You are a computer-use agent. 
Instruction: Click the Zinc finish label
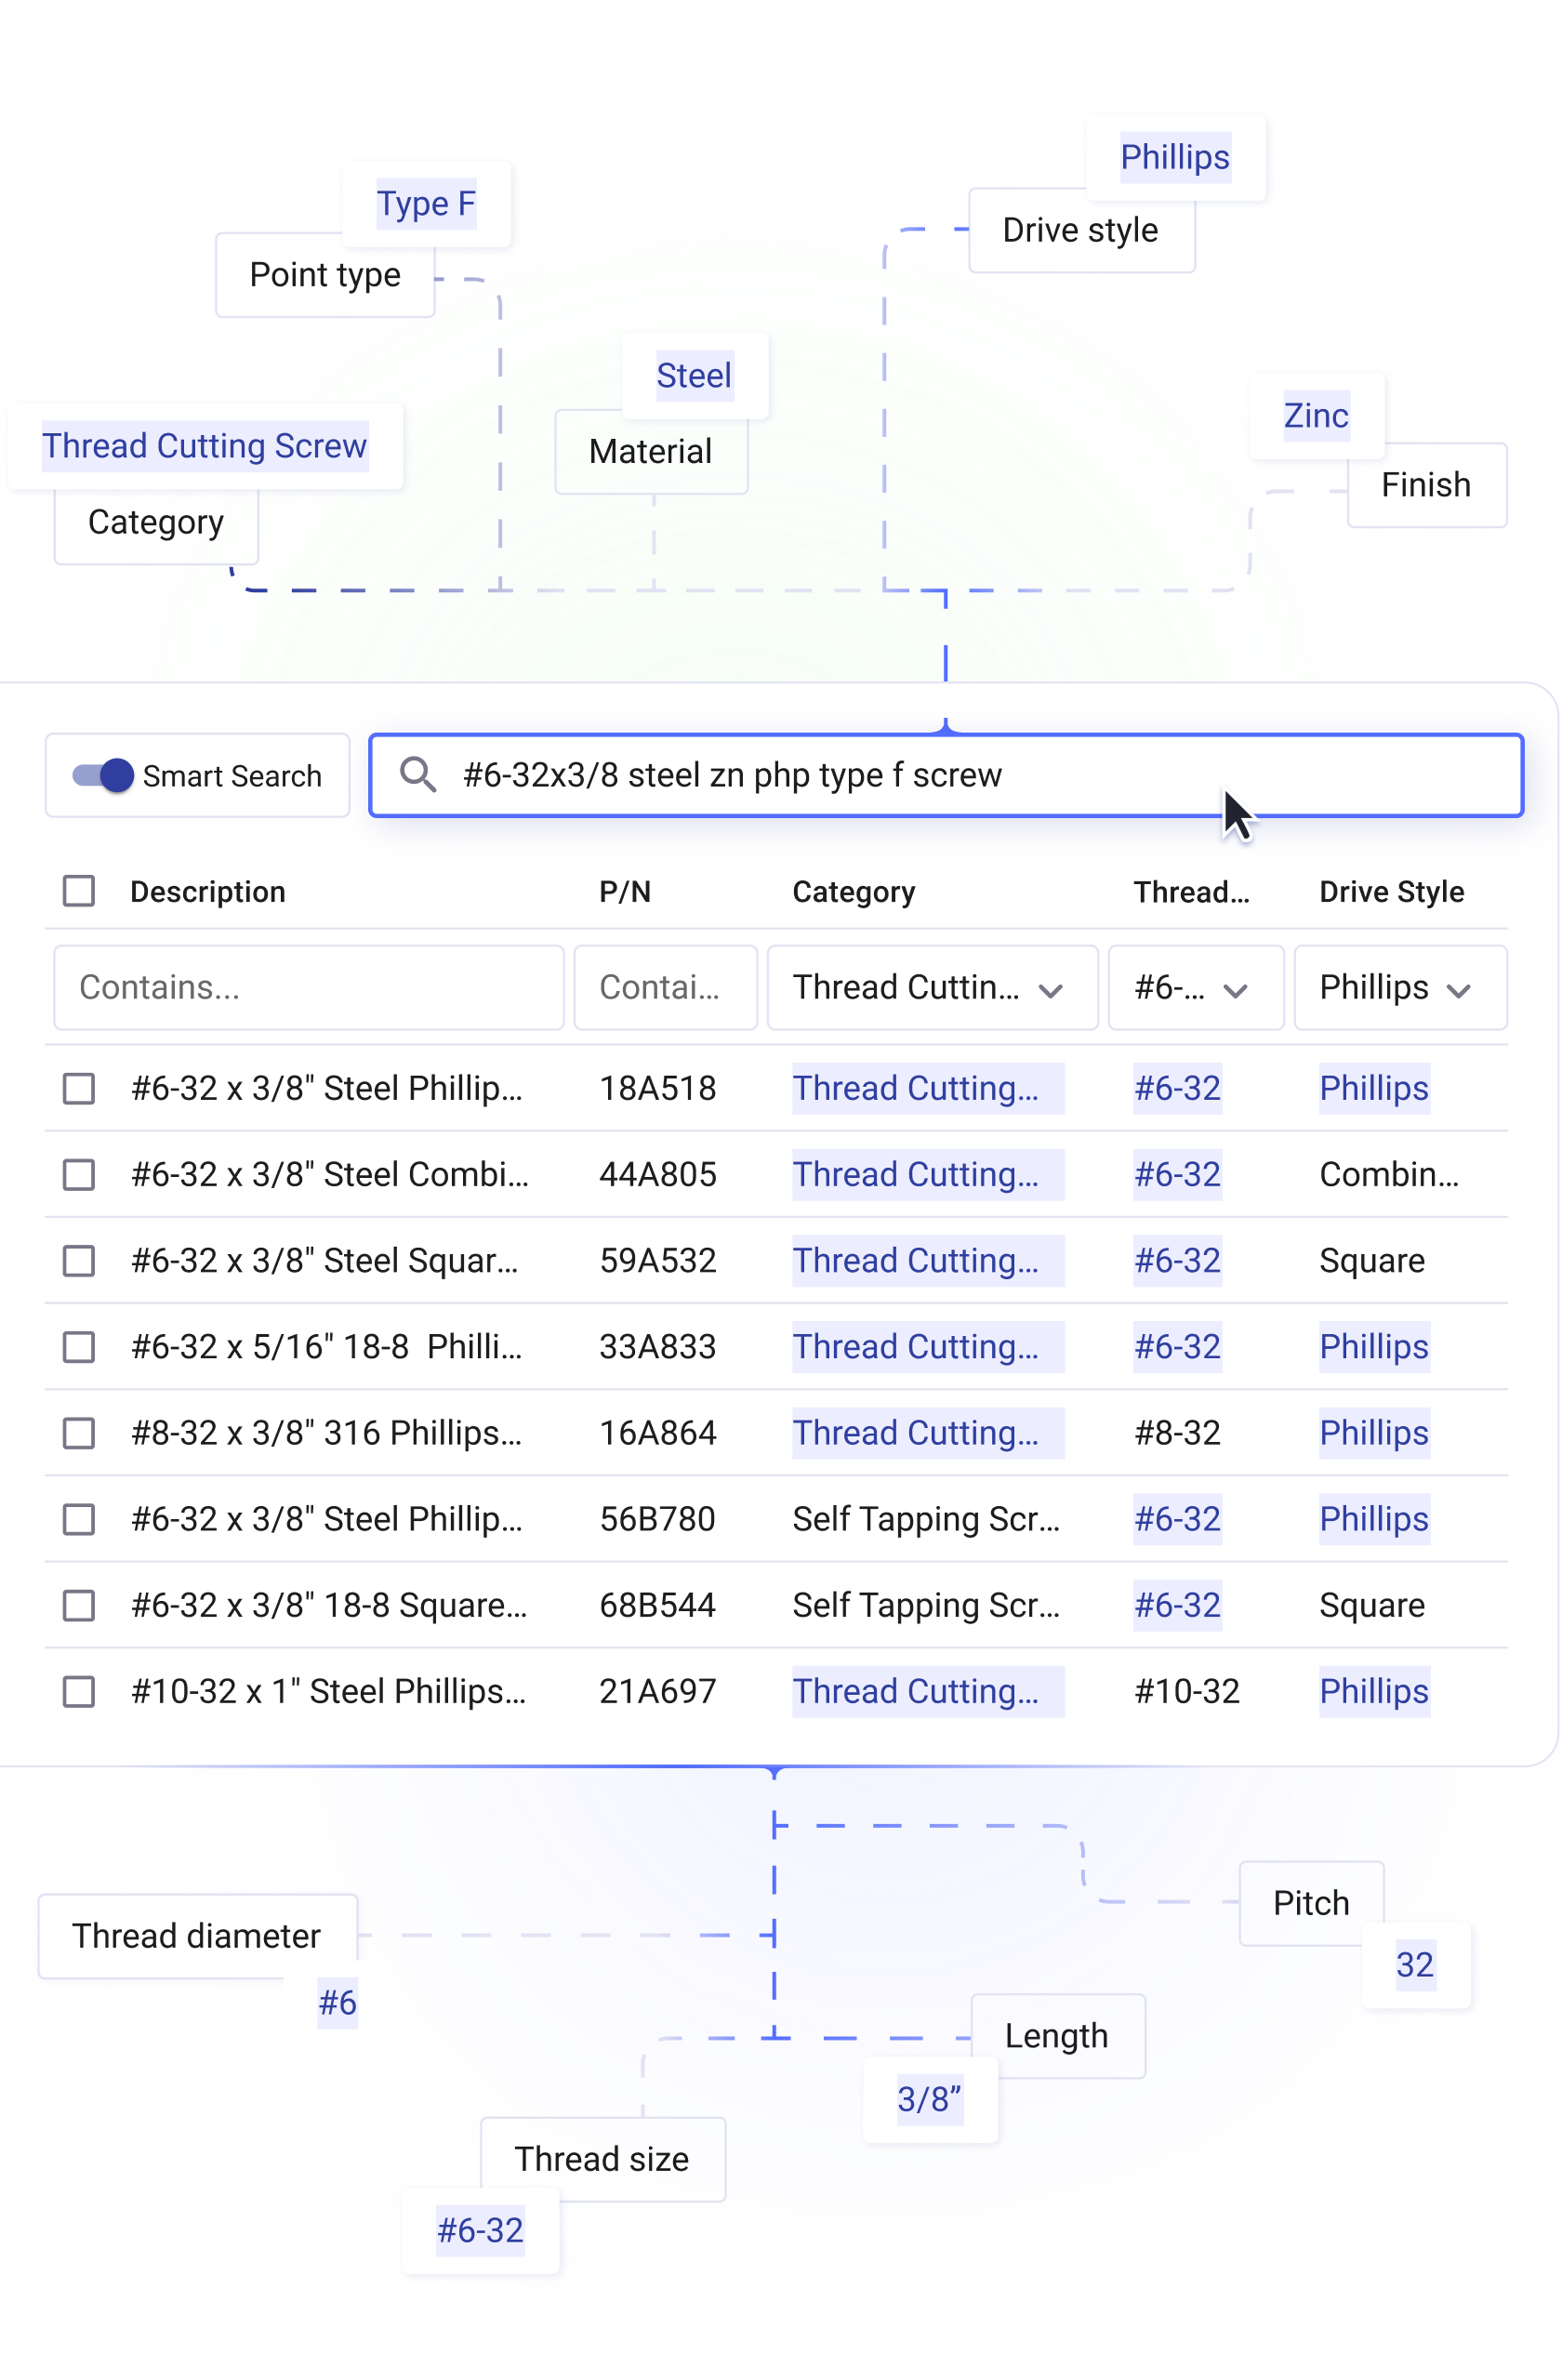click(1316, 415)
